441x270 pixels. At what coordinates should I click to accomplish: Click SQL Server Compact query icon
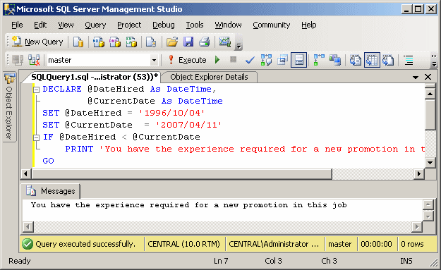(x=151, y=42)
